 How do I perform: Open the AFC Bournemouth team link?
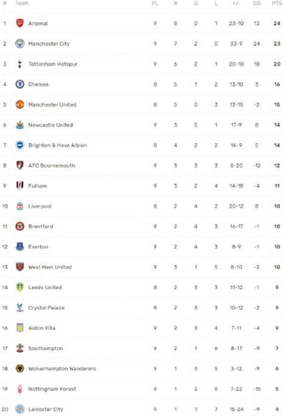[x=52, y=166]
